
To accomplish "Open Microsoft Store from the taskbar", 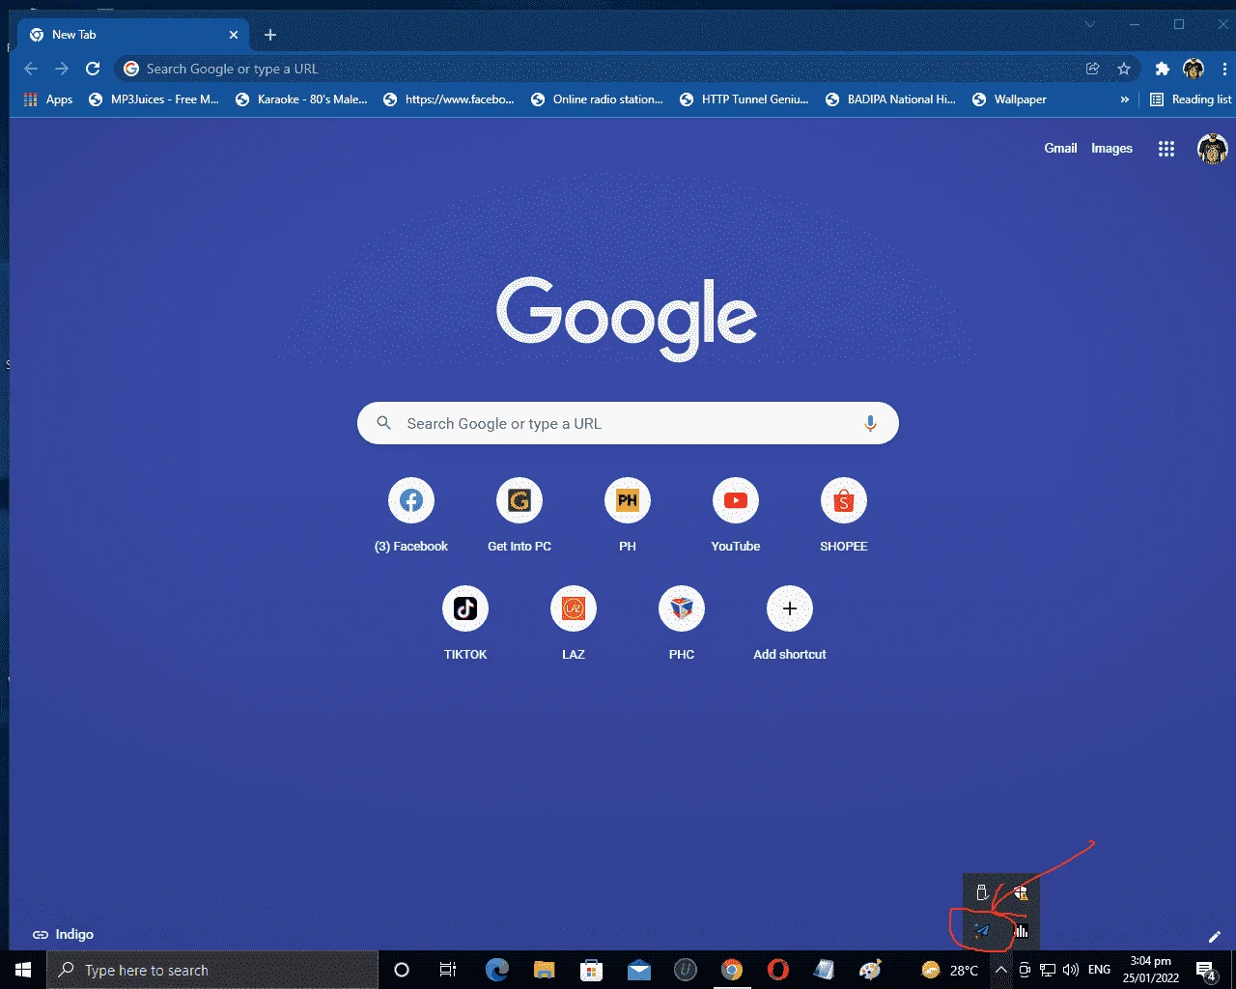I will click(x=592, y=970).
